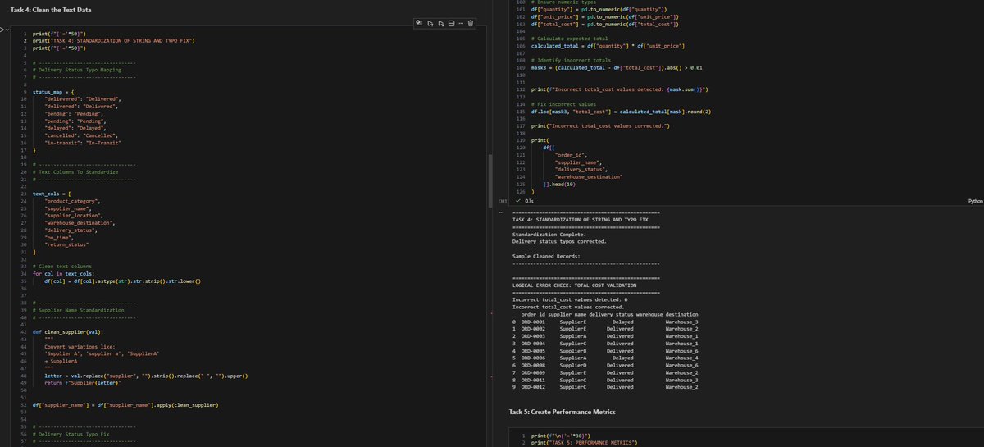
Task: Click the '# Text Columns To Standardize' comment
Action: [x=75, y=172]
